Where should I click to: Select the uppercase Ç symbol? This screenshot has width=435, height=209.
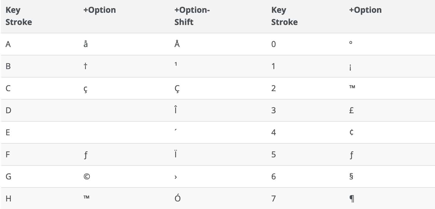coord(177,88)
